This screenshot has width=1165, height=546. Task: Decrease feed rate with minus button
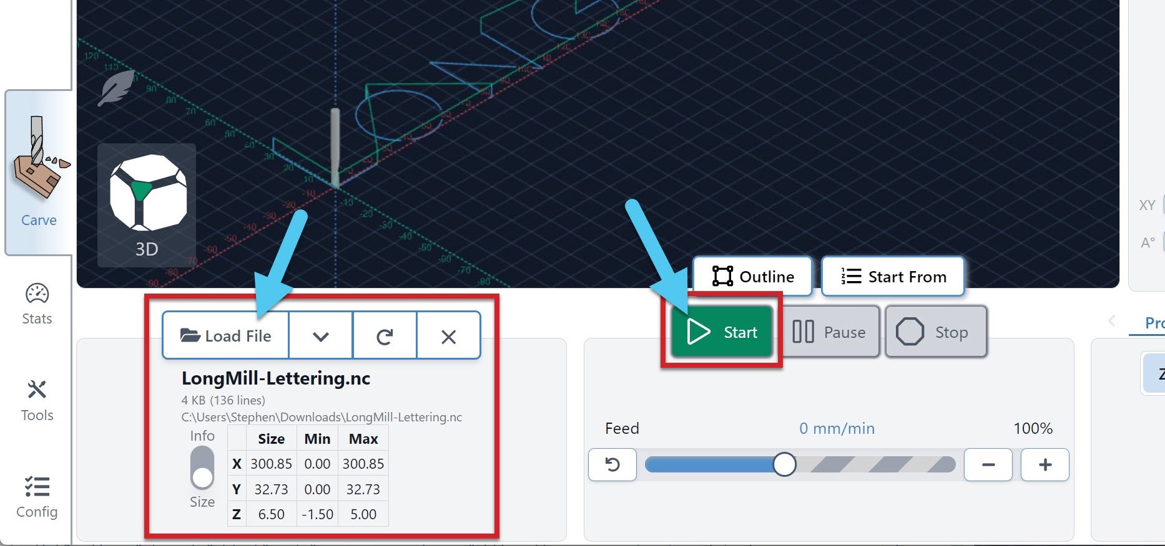pyautogui.click(x=988, y=465)
